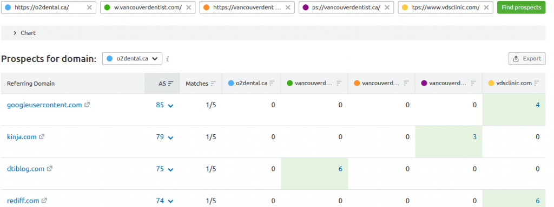Click Matches value 1/5 in kinja.com row
The image size is (554, 207).
click(211, 137)
